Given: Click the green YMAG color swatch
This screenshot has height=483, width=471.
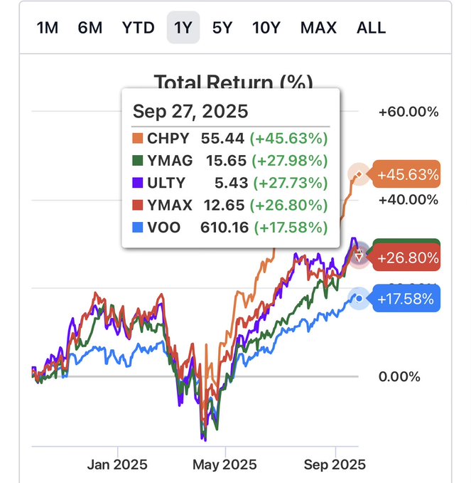Looking at the screenshot, I should [138, 160].
